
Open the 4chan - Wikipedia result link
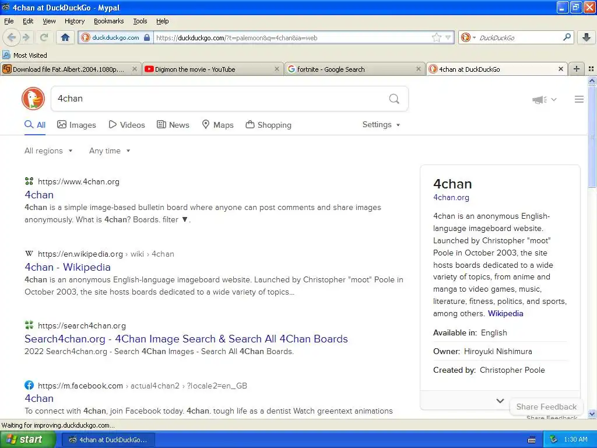(68, 267)
